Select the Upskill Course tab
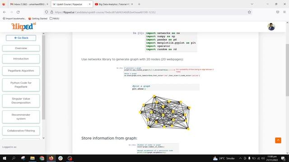Image resolution: width=289 pixels, height=162 pixels. click(x=72, y=4)
